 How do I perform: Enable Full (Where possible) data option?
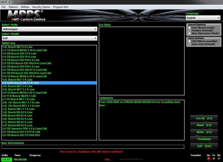pyautogui.click(x=189, y=41)
